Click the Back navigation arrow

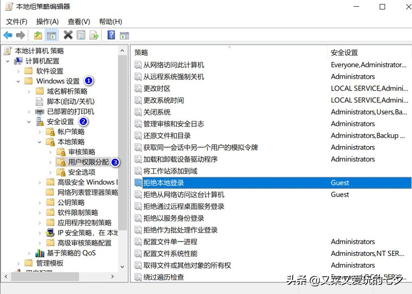coord(8,35)
